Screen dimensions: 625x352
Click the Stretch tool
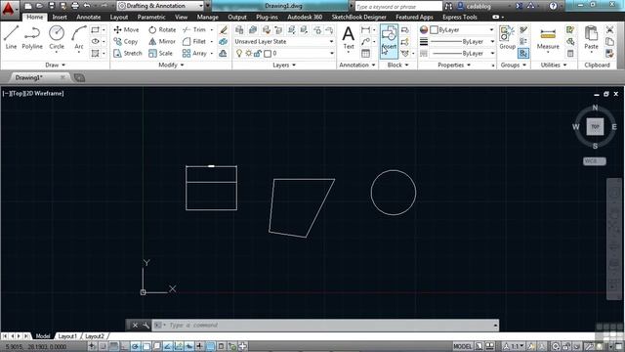tap(128, 53)
